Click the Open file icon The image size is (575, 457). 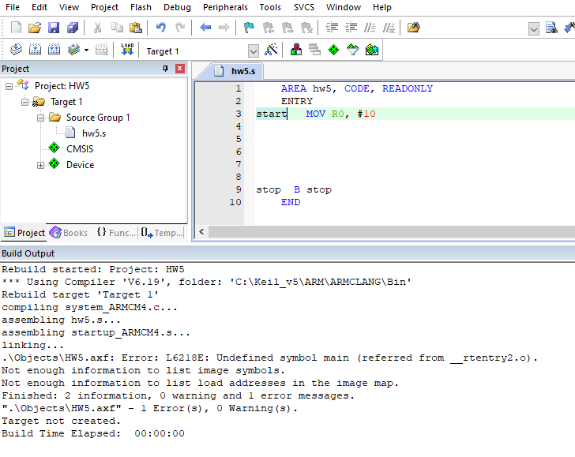coord(35,28)
